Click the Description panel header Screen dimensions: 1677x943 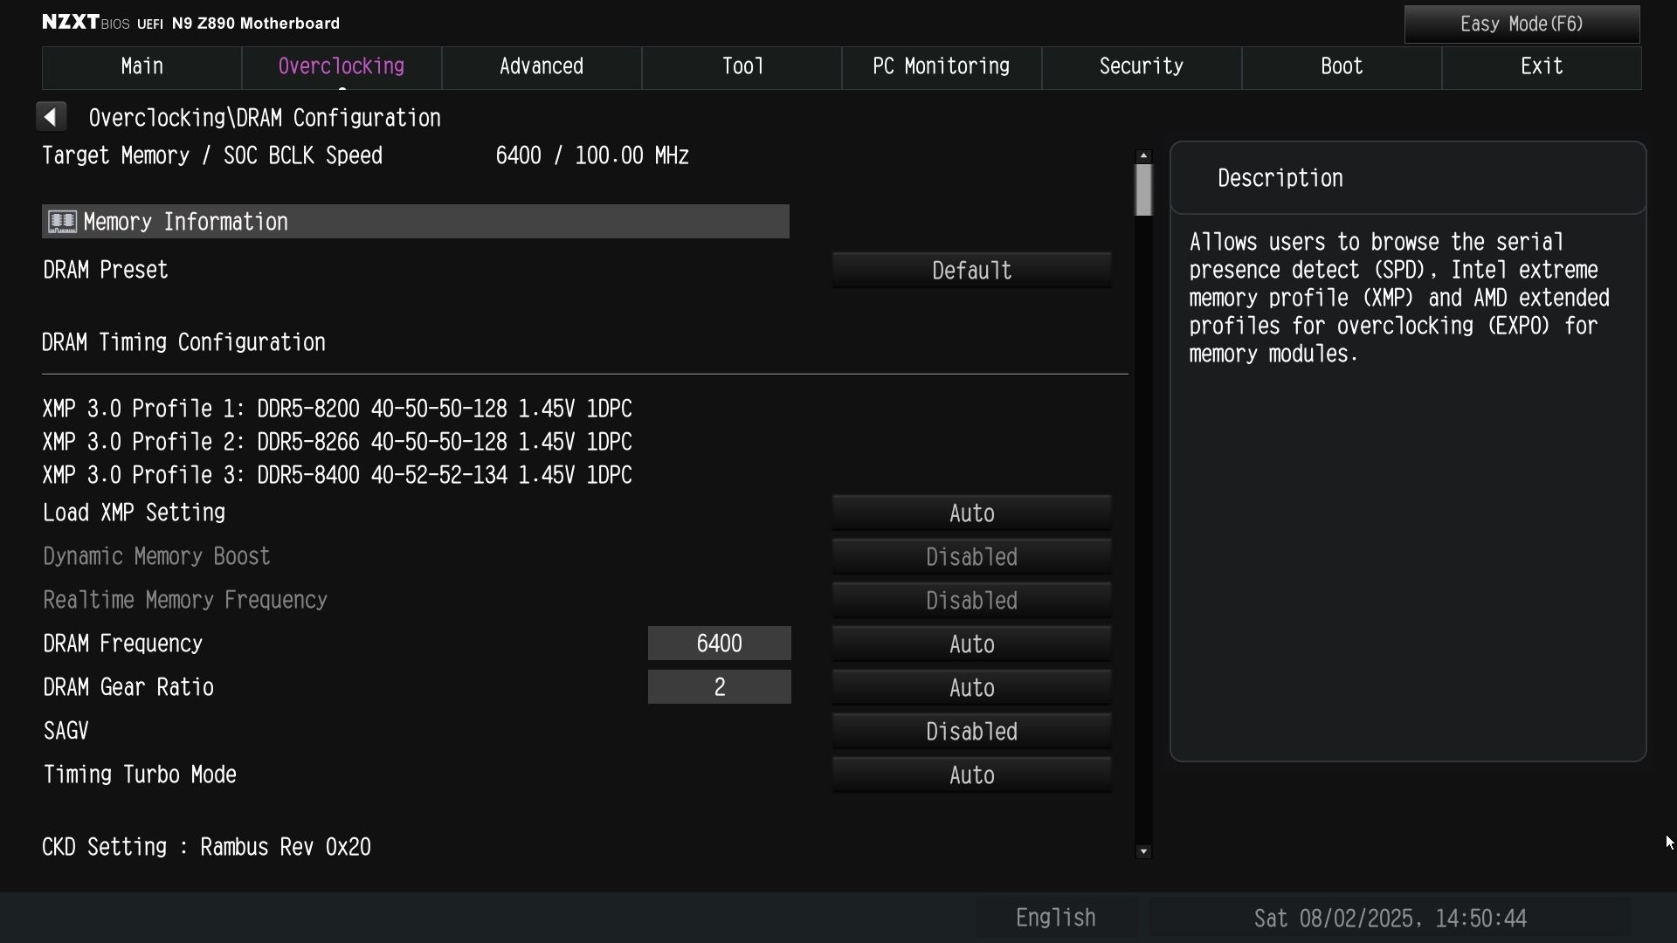pos(1408,178)
